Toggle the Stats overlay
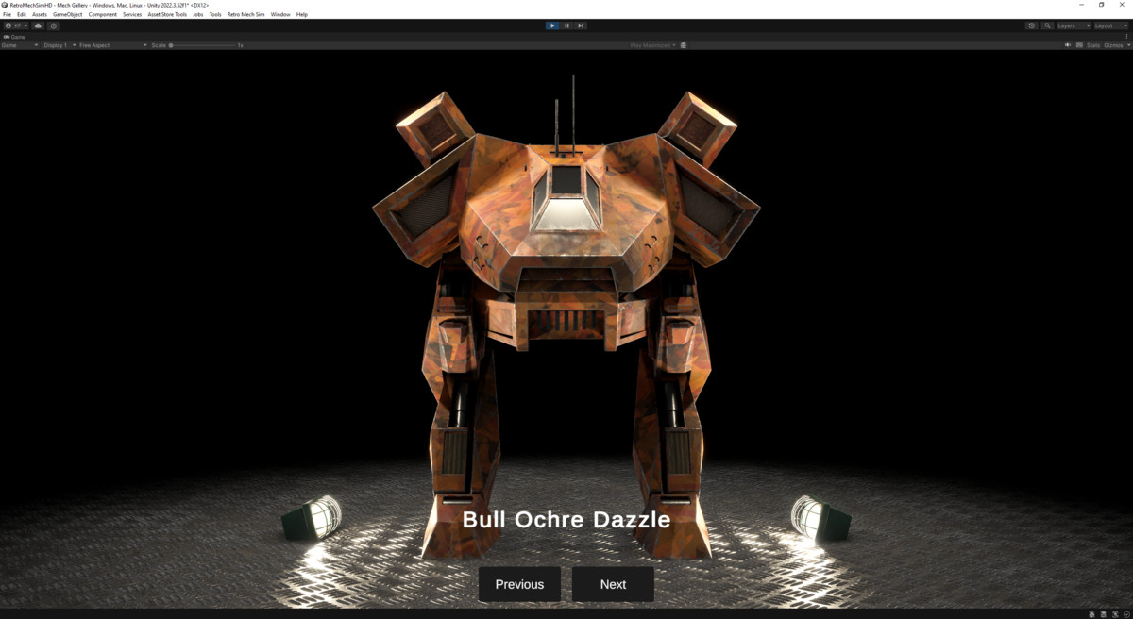Screen dimensions: 1133x619 point(1093,45)
